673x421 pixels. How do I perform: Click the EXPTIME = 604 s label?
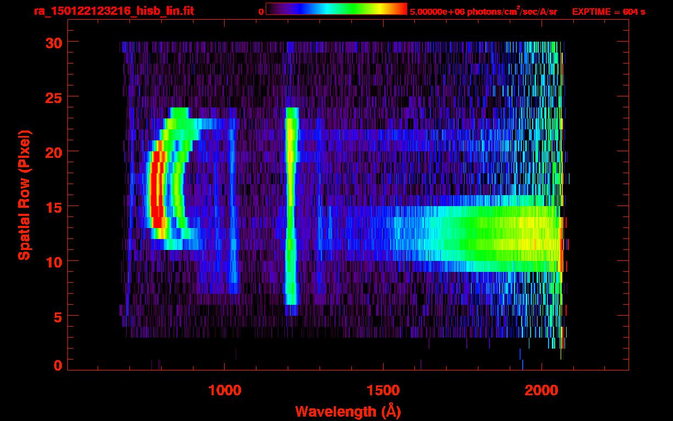608,12
